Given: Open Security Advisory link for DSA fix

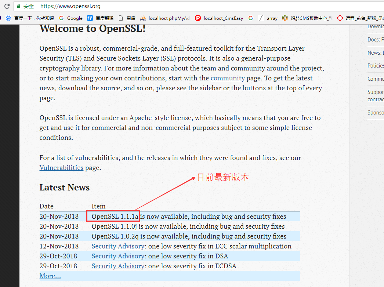Looking at the screenshot, I should [x=118, y=256].
